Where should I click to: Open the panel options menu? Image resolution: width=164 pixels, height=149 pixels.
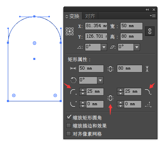(153, 16)
